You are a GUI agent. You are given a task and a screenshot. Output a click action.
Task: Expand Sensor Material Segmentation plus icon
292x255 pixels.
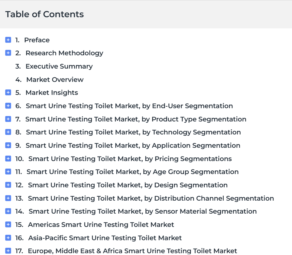pos(8,211)
